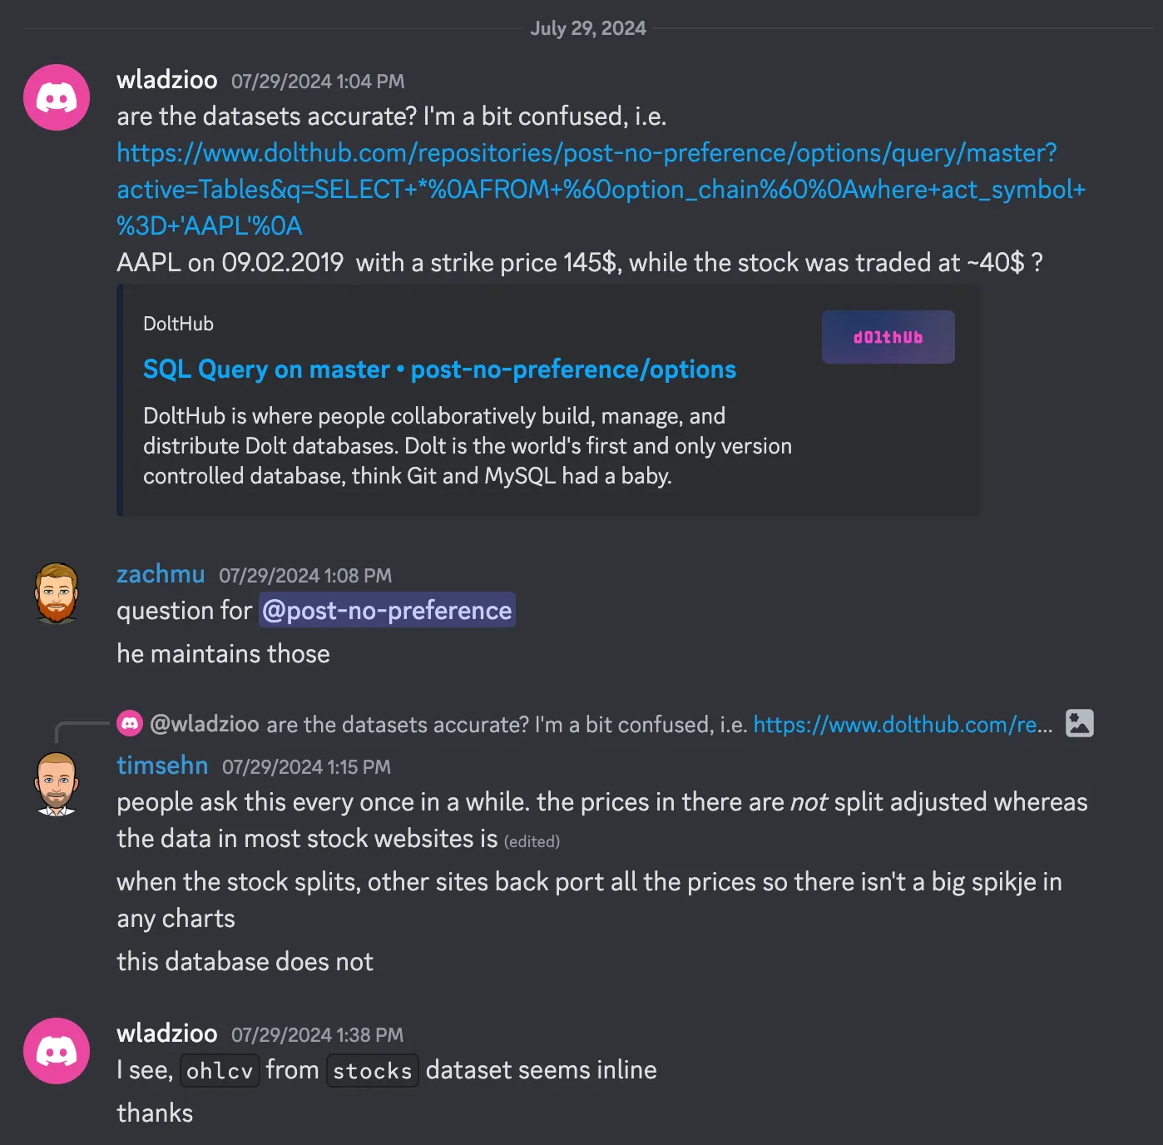Click the @post-no-preference mention
The width and height of the screenshot is (1163, 1145).
[386, 610]
